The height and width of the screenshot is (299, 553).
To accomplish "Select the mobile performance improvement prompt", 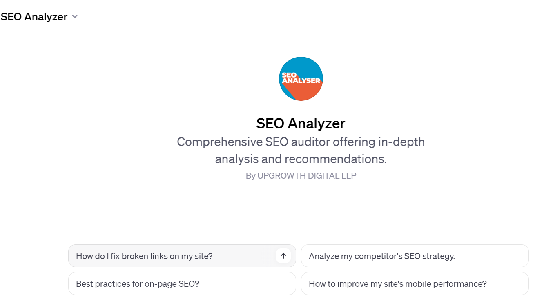I will pos(415,283).
